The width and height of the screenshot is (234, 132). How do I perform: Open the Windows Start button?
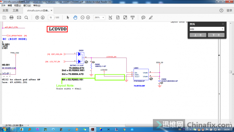[x=4, y=129]
